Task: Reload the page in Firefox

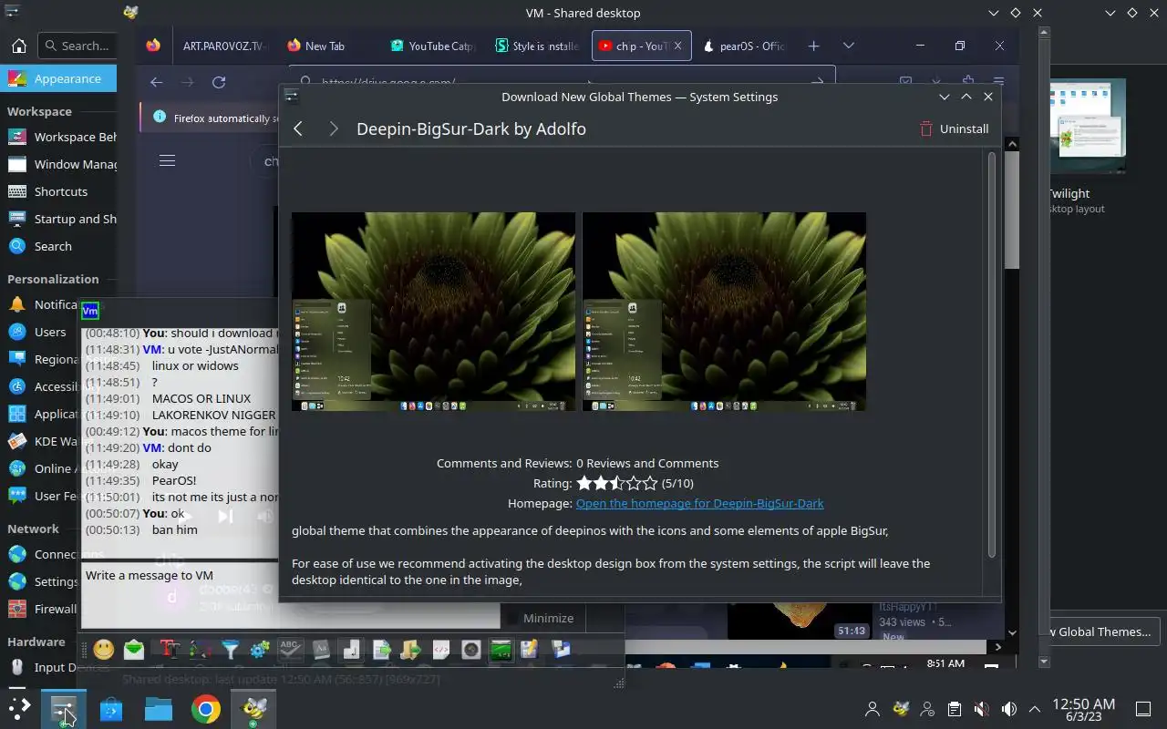Action: [x=219, y=82]
